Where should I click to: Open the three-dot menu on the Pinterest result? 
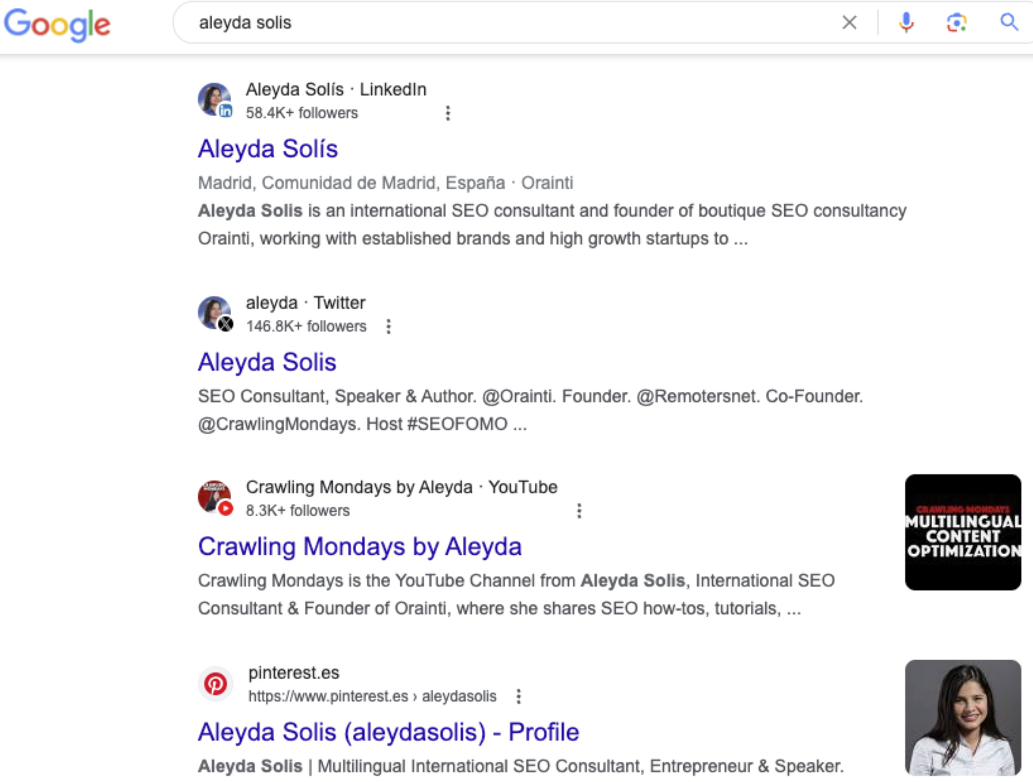point(519,695)
